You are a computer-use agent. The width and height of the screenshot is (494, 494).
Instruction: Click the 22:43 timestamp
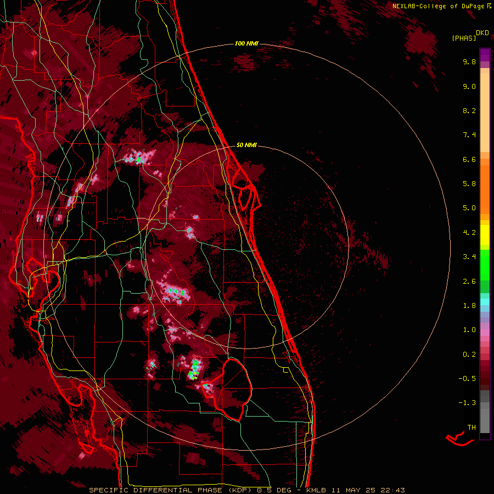392,490
